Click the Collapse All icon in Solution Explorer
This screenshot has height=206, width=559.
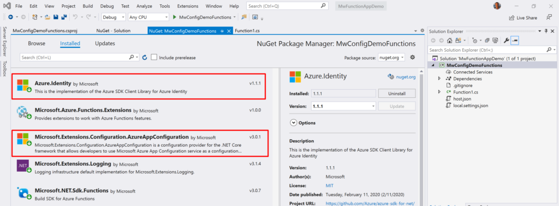pyautogui.click(x=487, y=40)
